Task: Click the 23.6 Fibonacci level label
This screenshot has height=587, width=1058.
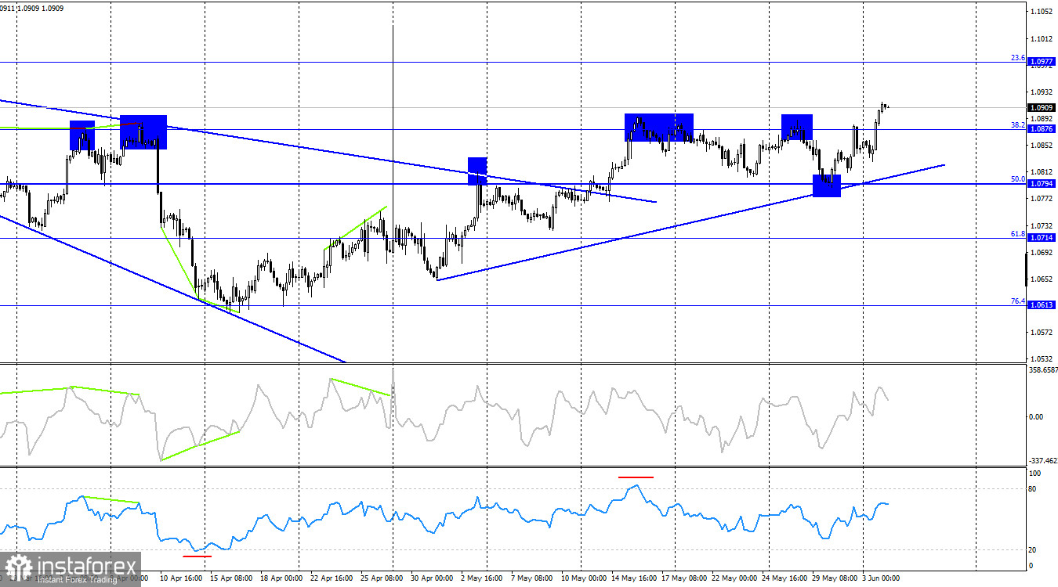Action: coord(1018,58)
